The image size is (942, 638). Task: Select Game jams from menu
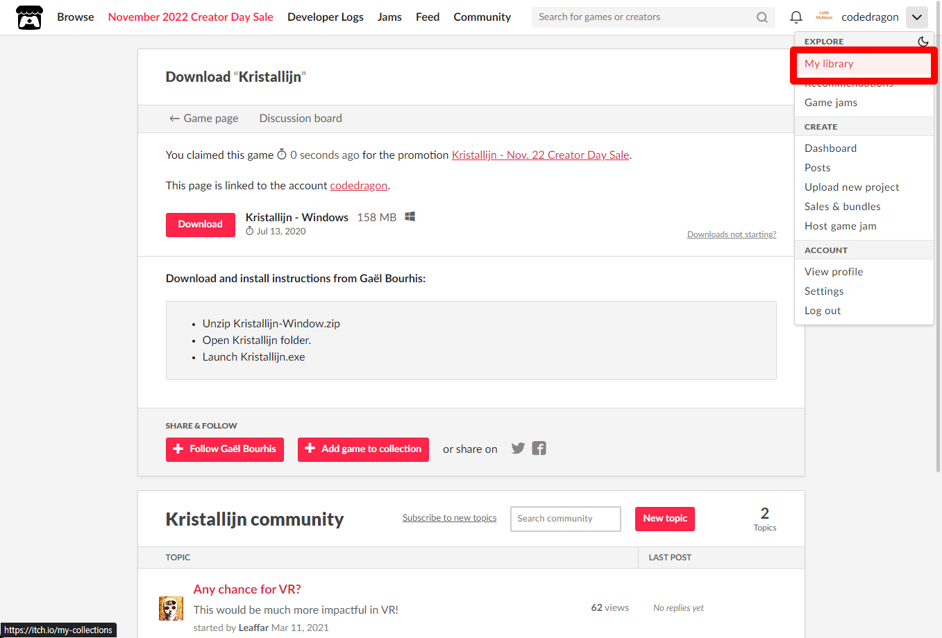tap(864, 103)
